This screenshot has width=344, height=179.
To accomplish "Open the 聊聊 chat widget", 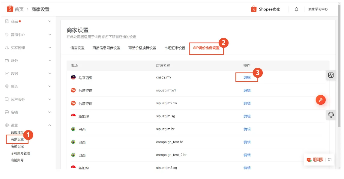I will click(316, 160).
